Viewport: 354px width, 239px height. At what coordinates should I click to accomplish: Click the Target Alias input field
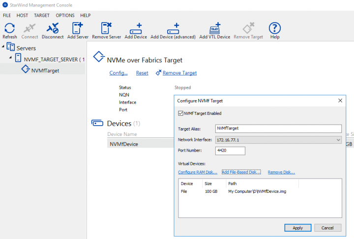[x=278, y=129]
